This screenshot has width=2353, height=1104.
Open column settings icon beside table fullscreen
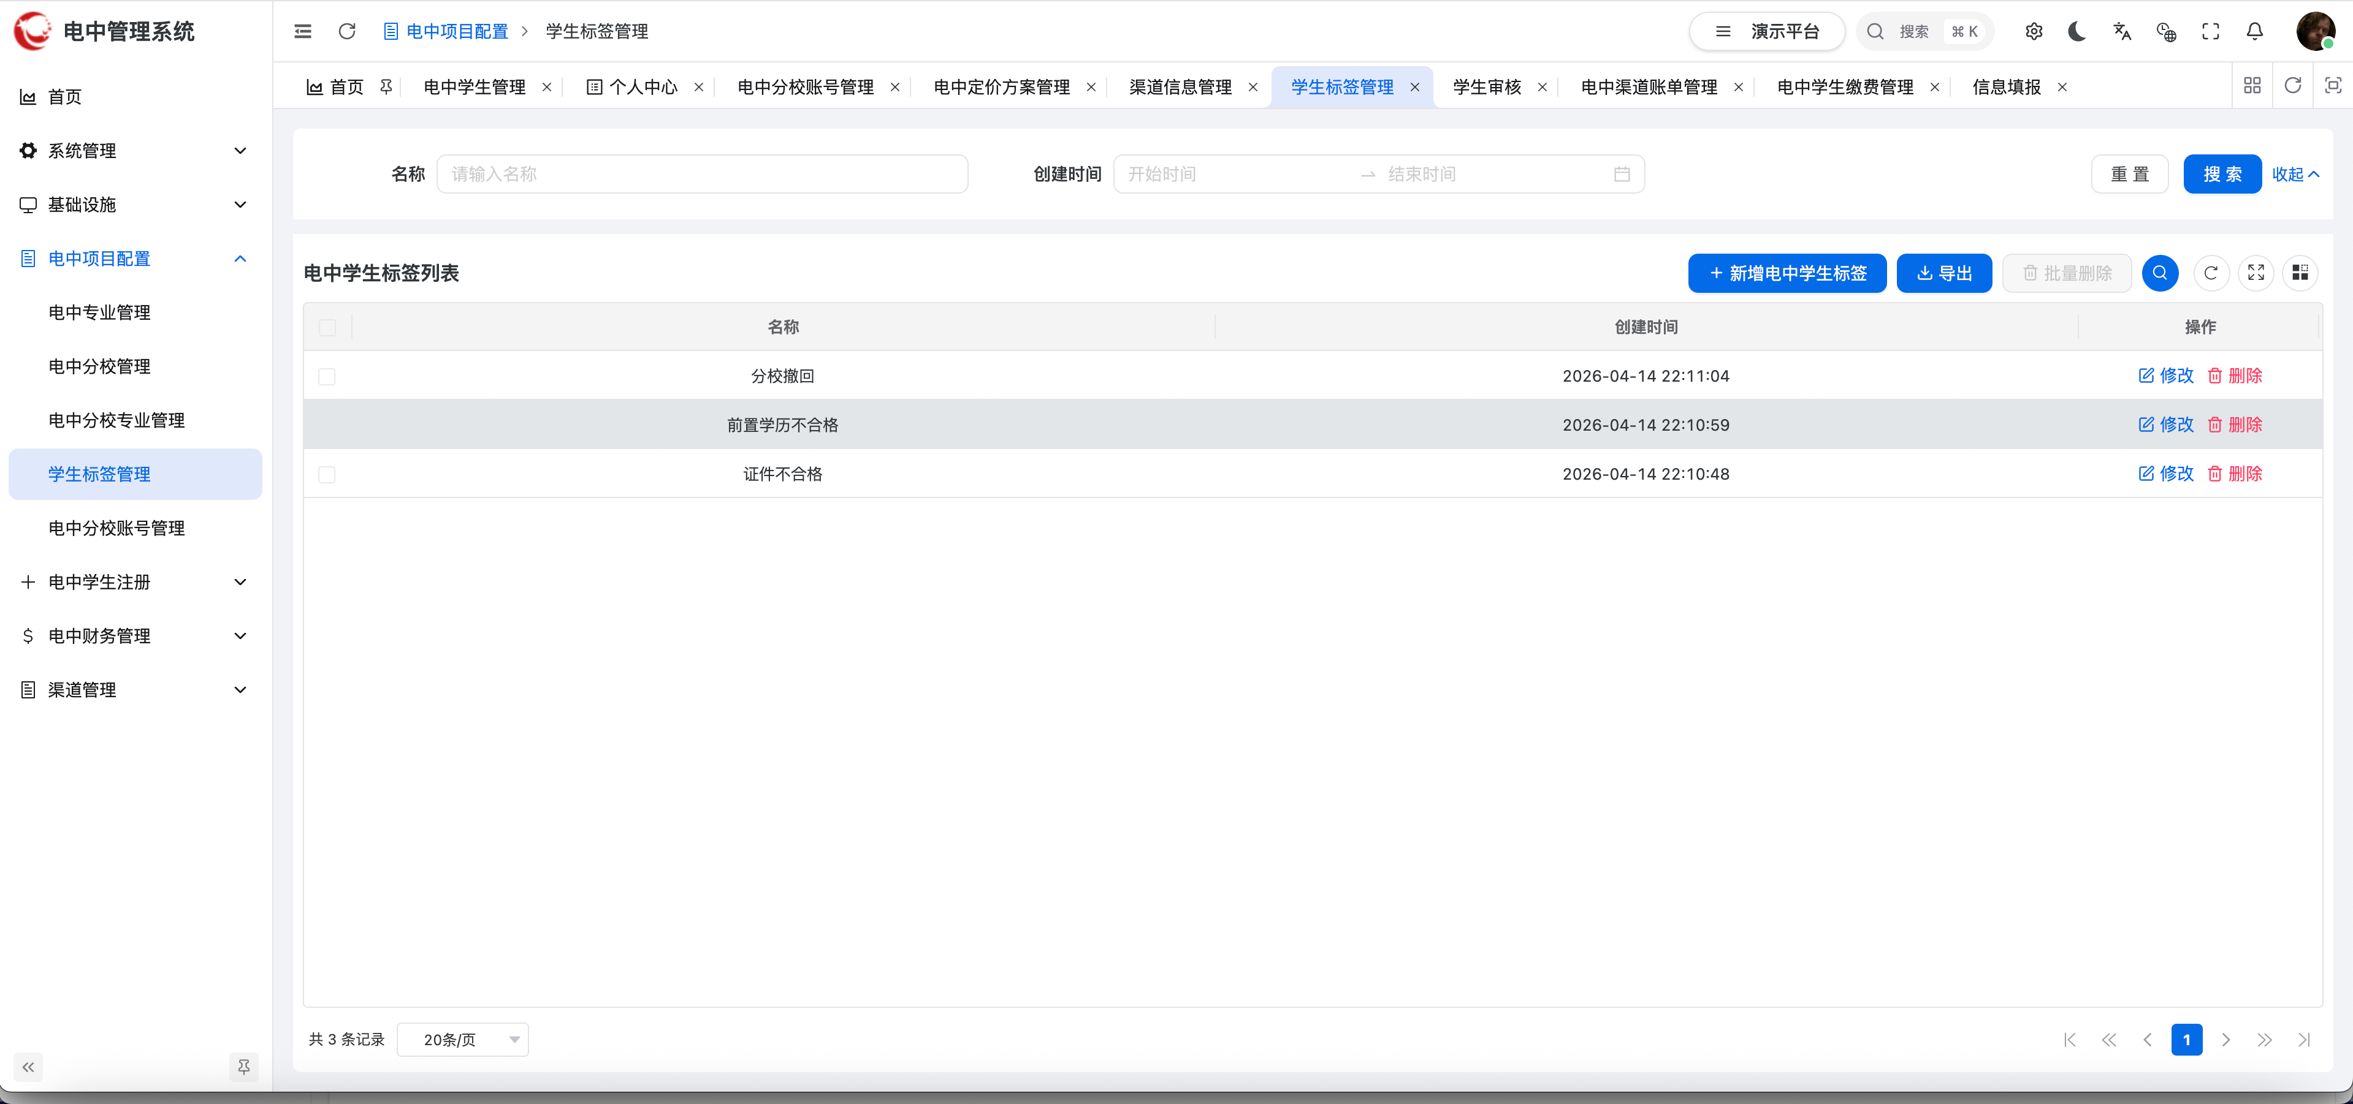tap(2301, 272)
